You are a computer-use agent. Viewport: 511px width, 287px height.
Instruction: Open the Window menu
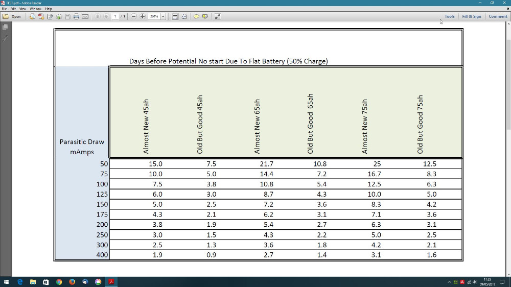coord(36,9)
